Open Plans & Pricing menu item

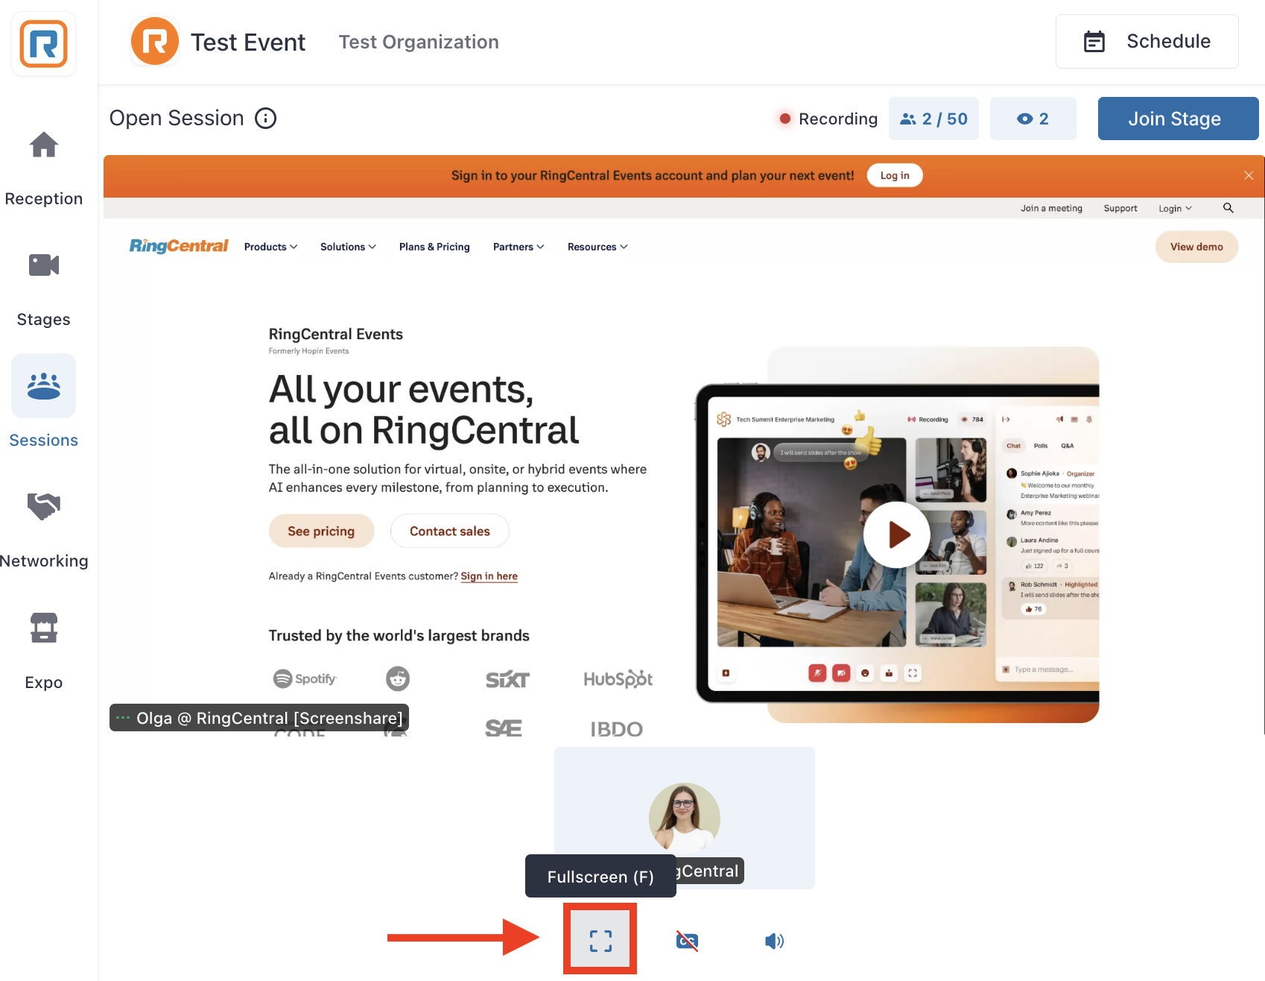click(434, 247)
